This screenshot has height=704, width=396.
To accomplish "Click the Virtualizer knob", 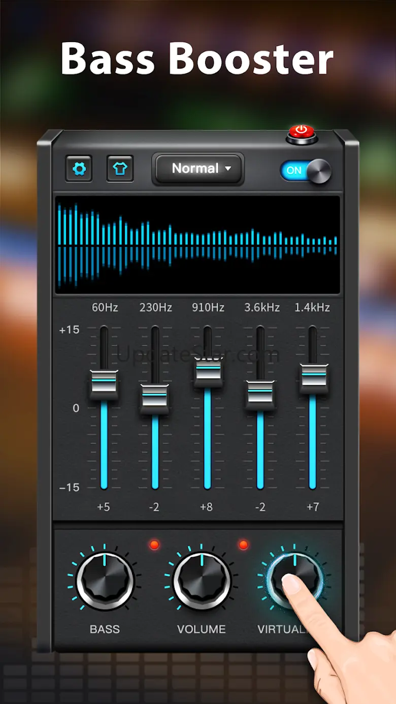I will 294,579.
